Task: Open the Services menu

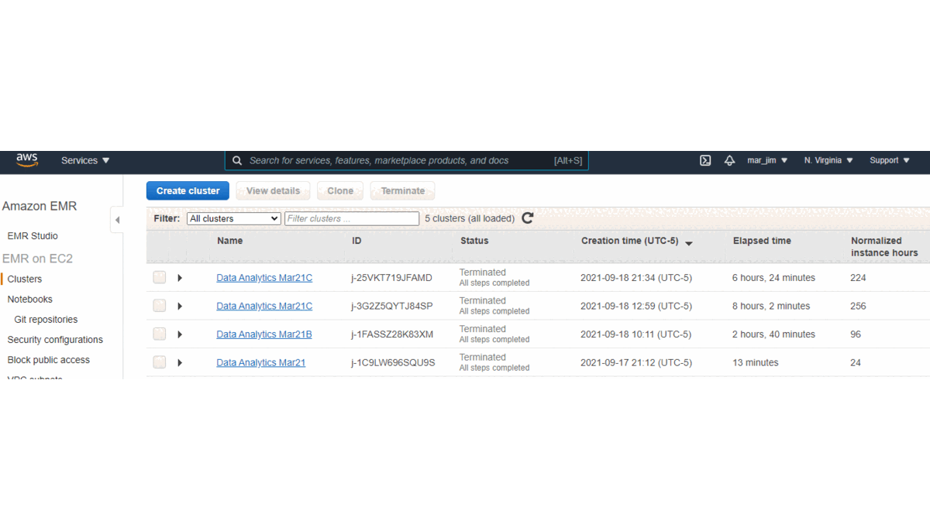Action: pyautogui.click(x=85, y=160)
